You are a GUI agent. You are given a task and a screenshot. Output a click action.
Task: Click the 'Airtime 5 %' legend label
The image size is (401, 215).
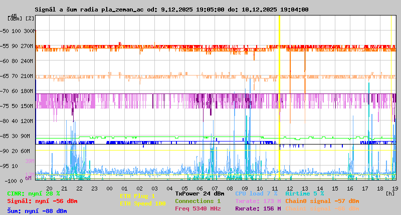click(x=305, y=193)
